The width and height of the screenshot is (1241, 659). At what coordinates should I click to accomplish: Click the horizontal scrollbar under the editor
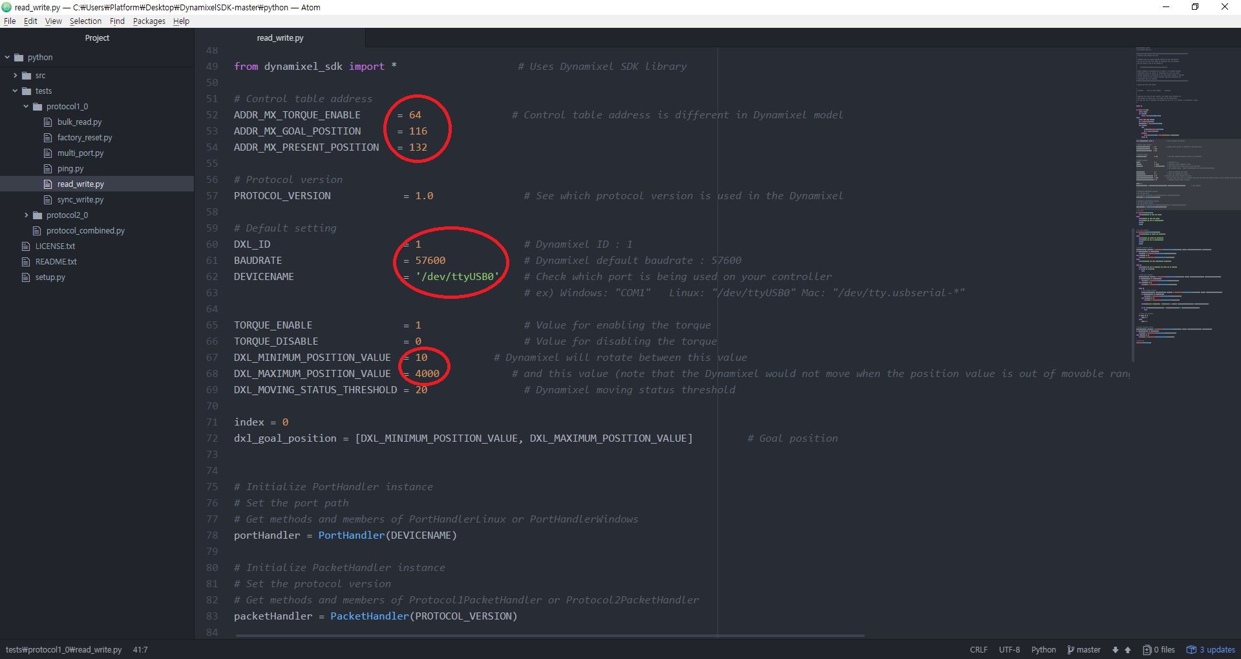(549, 636)
